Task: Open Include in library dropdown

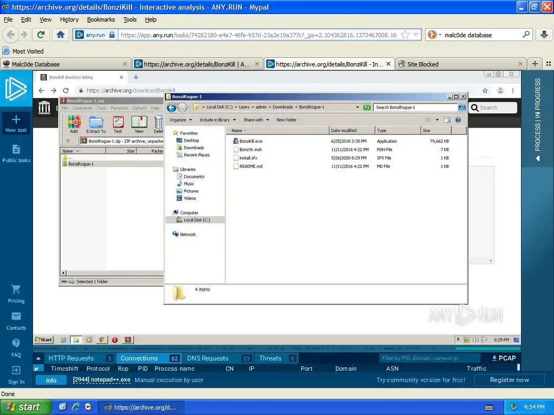Action: point(217,120)
